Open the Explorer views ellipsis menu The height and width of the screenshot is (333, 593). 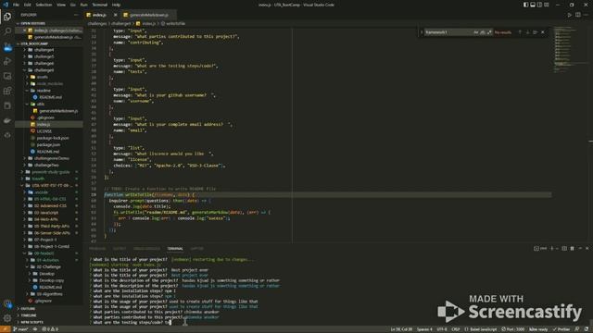(76, 15)
